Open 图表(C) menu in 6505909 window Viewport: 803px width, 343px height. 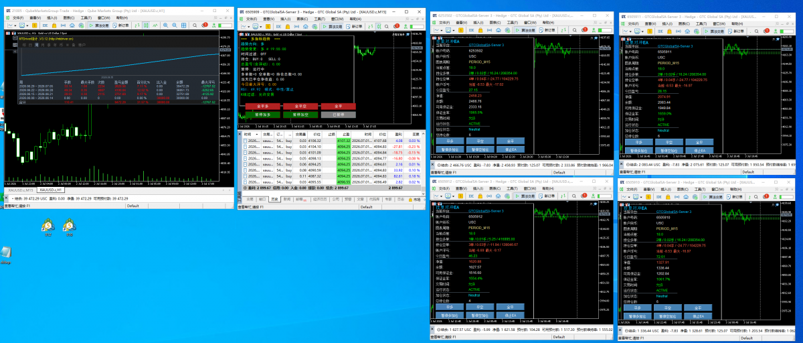point(302,19)
